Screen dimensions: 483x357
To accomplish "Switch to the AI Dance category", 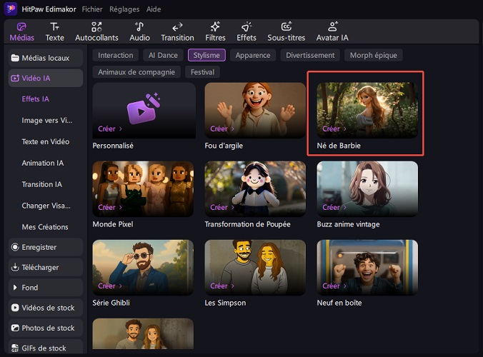I will click(x=161, y=55).
